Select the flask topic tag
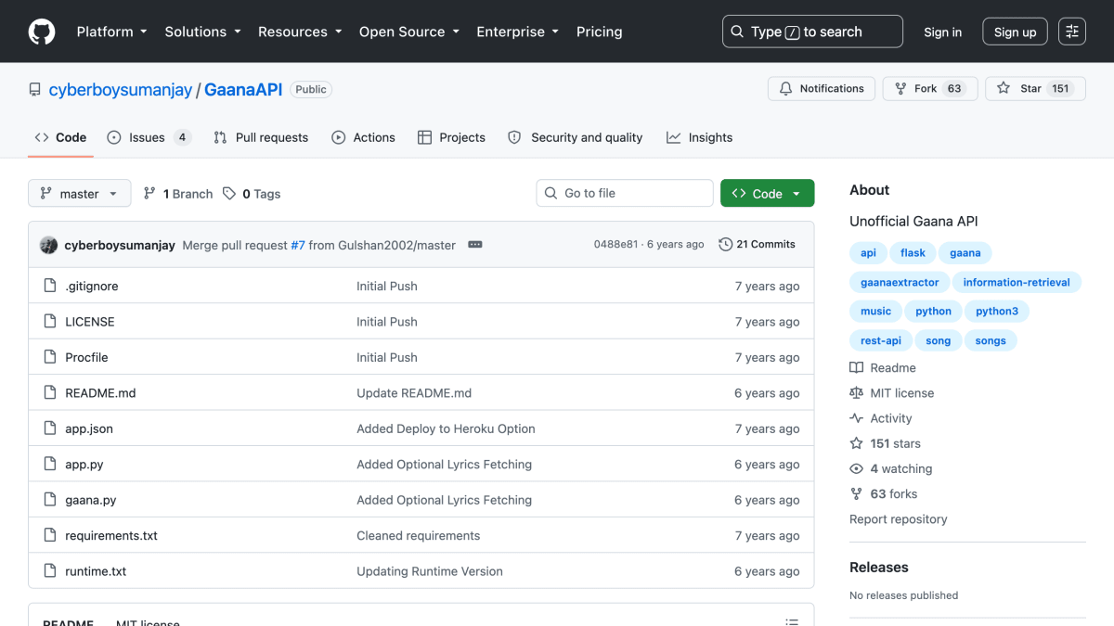 pos(913,252)
